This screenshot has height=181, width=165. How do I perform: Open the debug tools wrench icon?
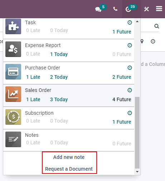[146, 9]
